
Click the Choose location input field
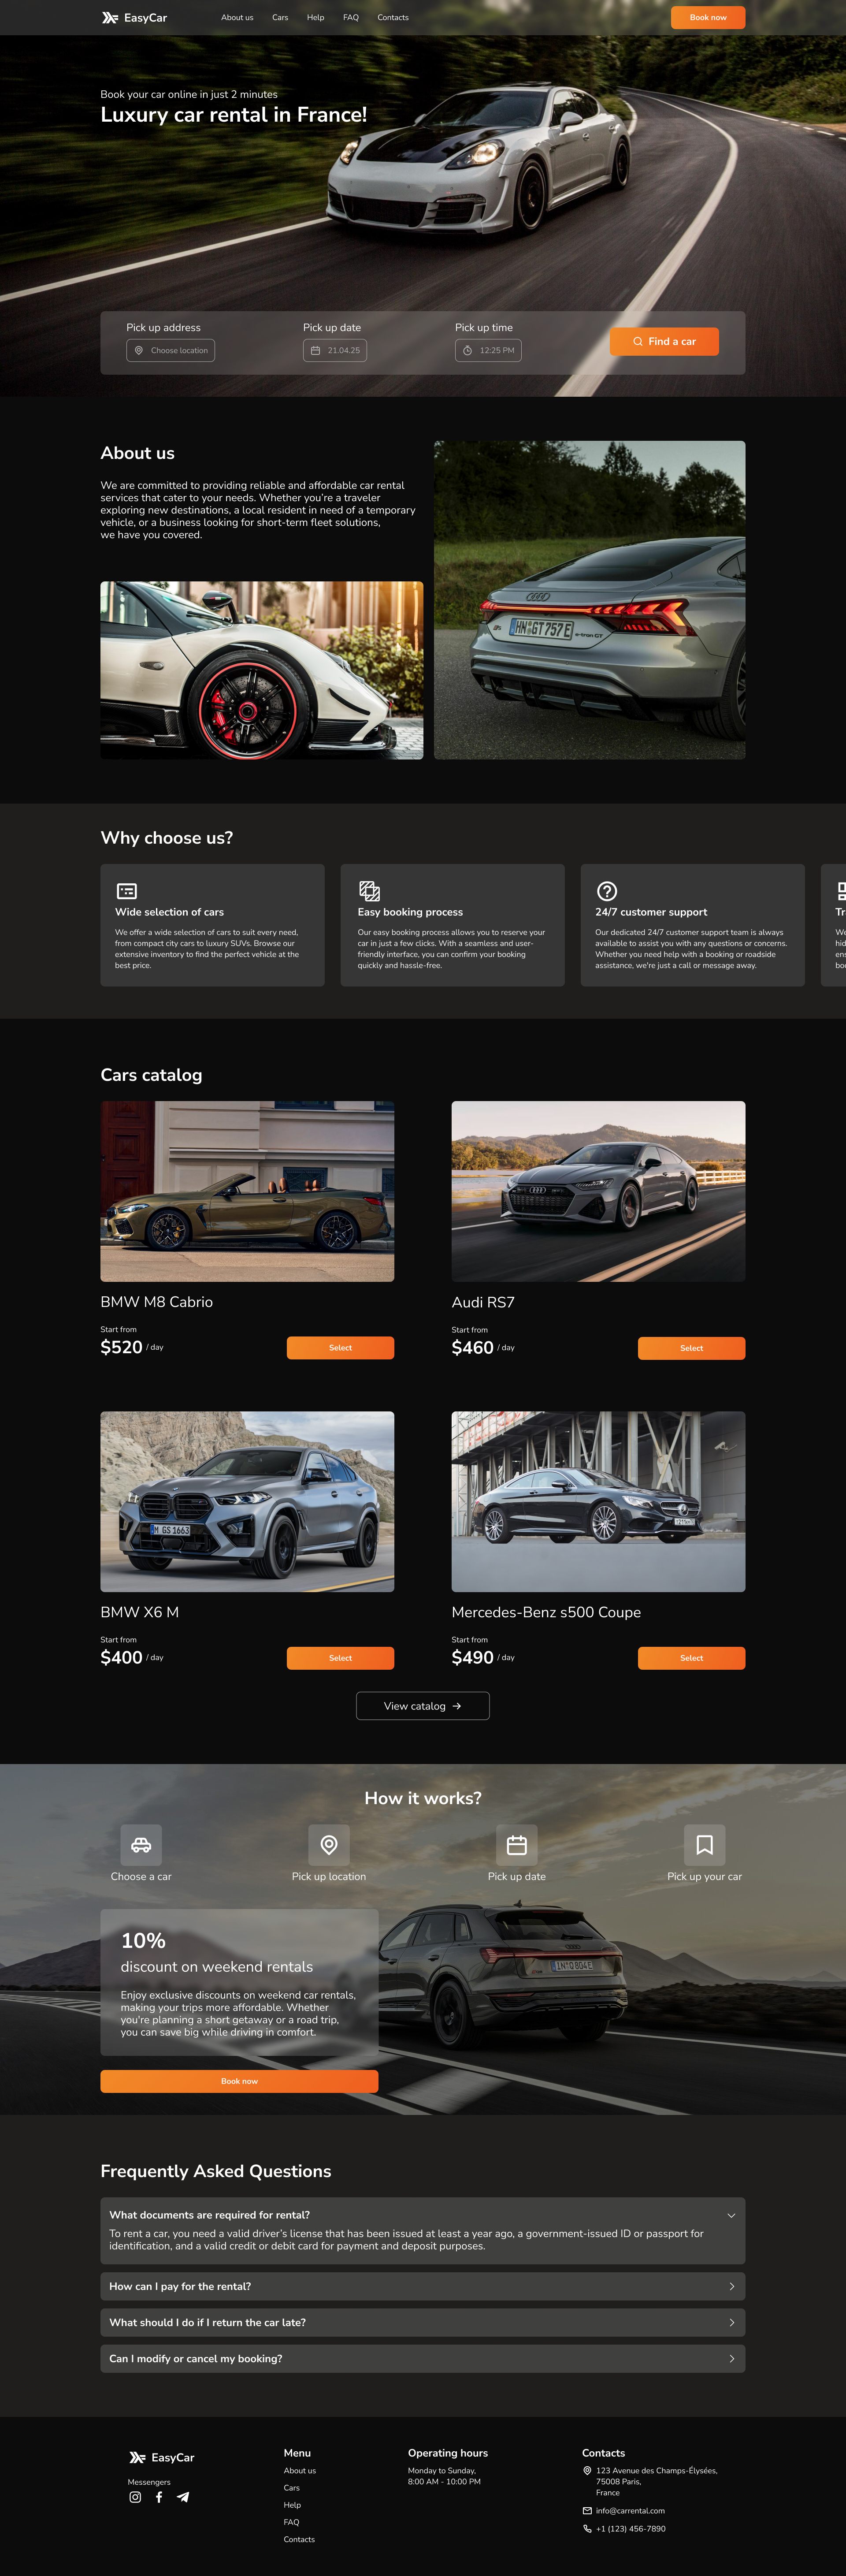click(170, 350)
